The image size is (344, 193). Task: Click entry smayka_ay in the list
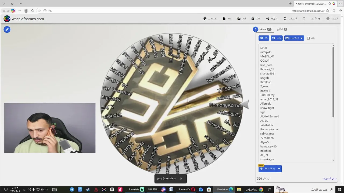point(267,159)
